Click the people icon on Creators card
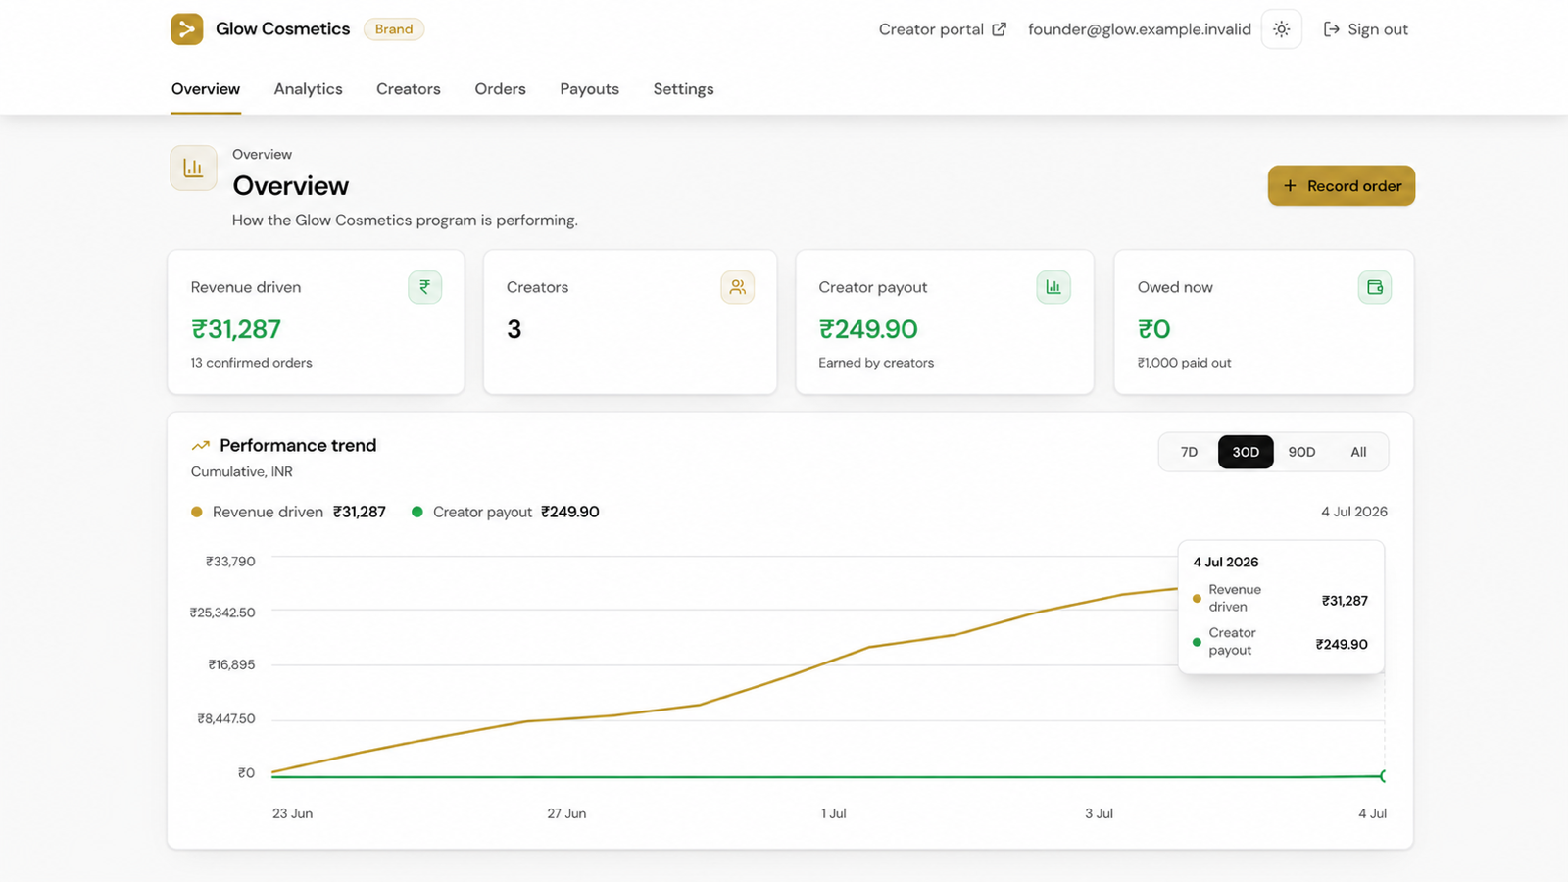 (738, 287)
